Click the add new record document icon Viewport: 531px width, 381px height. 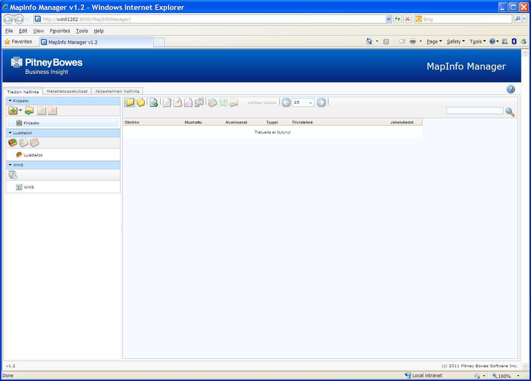coord(154,102)
